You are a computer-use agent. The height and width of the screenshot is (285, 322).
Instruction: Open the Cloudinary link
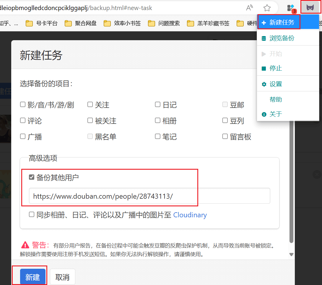pos(190,215)
